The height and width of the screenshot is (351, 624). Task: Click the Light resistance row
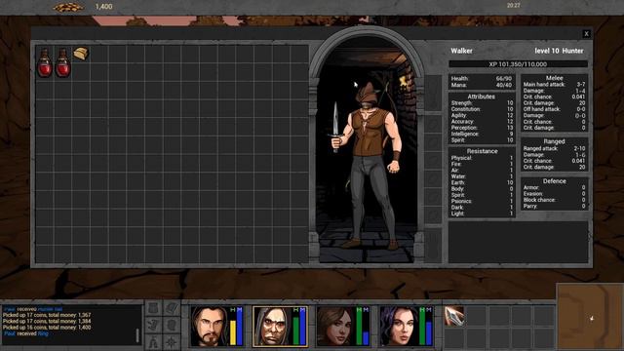(x=482, y=214)
